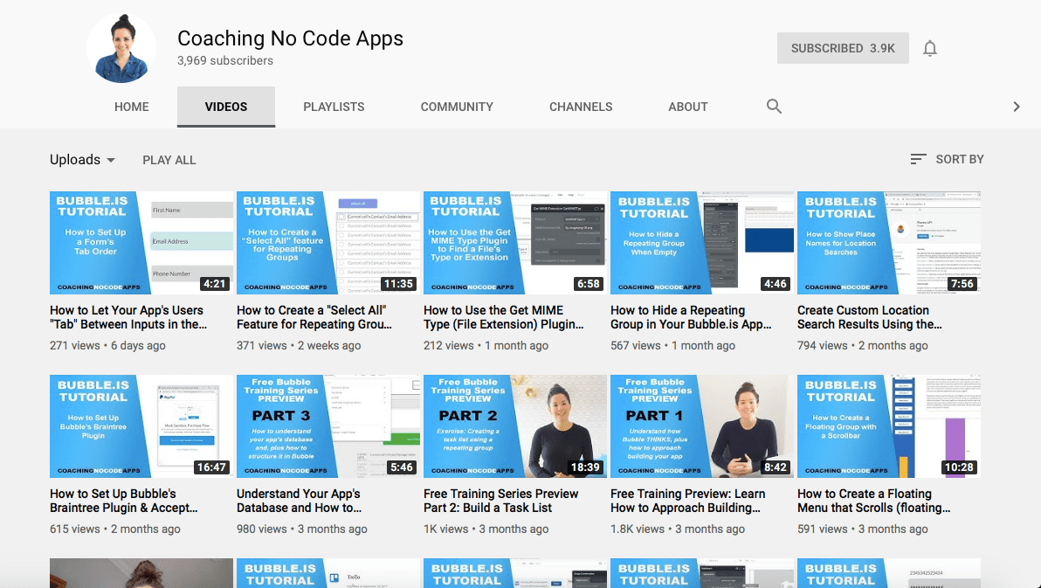1041x588 pixels.
Task: Click PLAY ALL to start uploads playlist
Action: (x=169, y=159)
